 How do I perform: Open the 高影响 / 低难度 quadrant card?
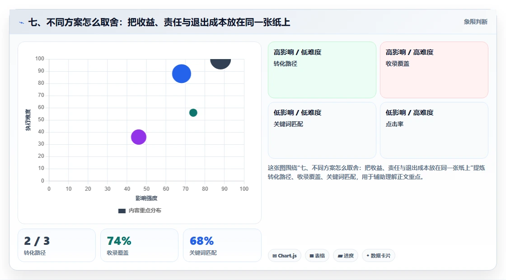click(322, 69)
